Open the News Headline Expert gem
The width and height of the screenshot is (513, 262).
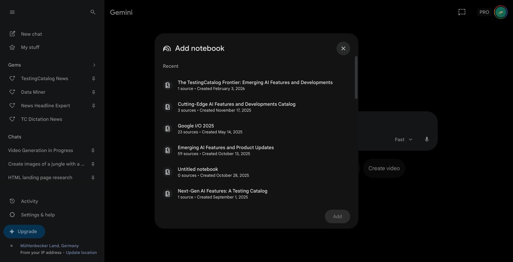52,106
